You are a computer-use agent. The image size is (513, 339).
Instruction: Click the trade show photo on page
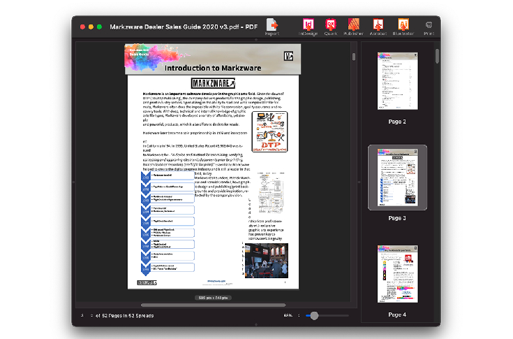[267, 261]
